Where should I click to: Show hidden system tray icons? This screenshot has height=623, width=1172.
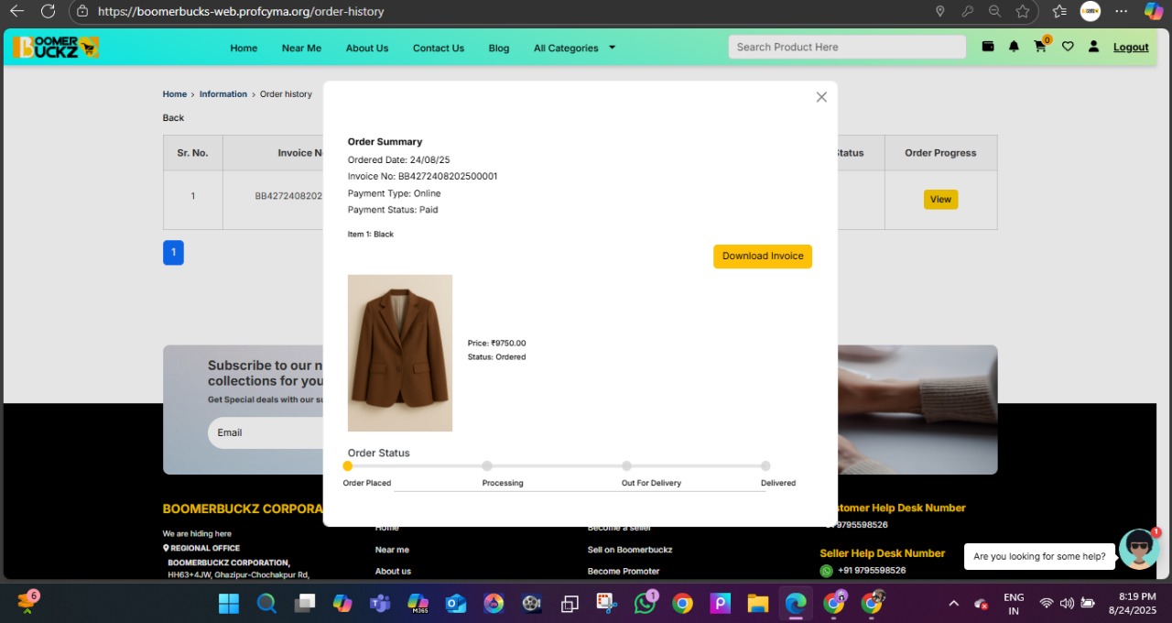click(953, 604)
